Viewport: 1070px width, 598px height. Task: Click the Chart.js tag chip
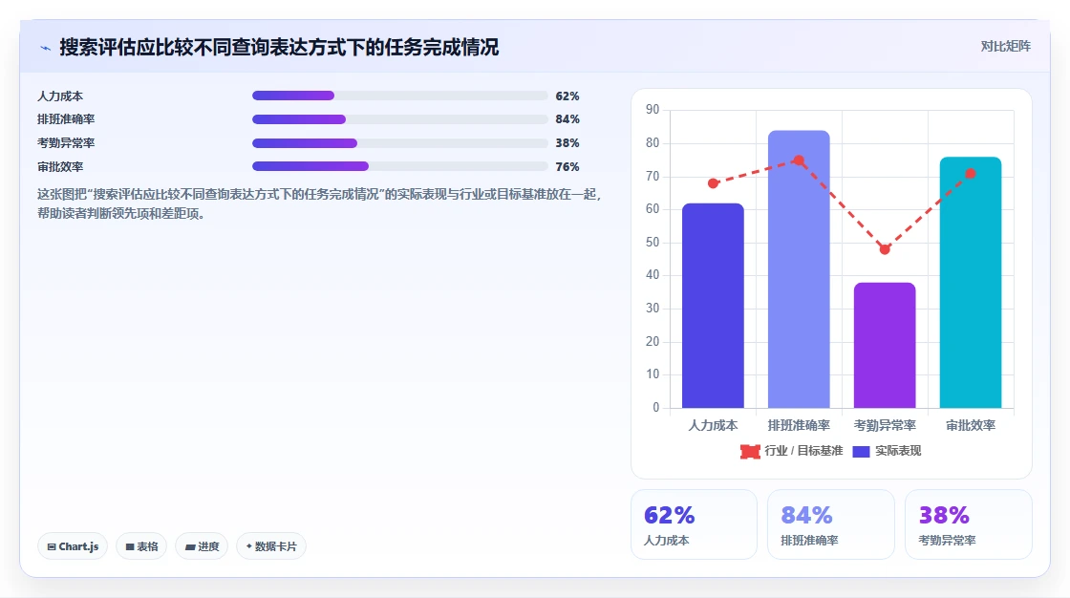pyautogui.click(x=73, y=546)
